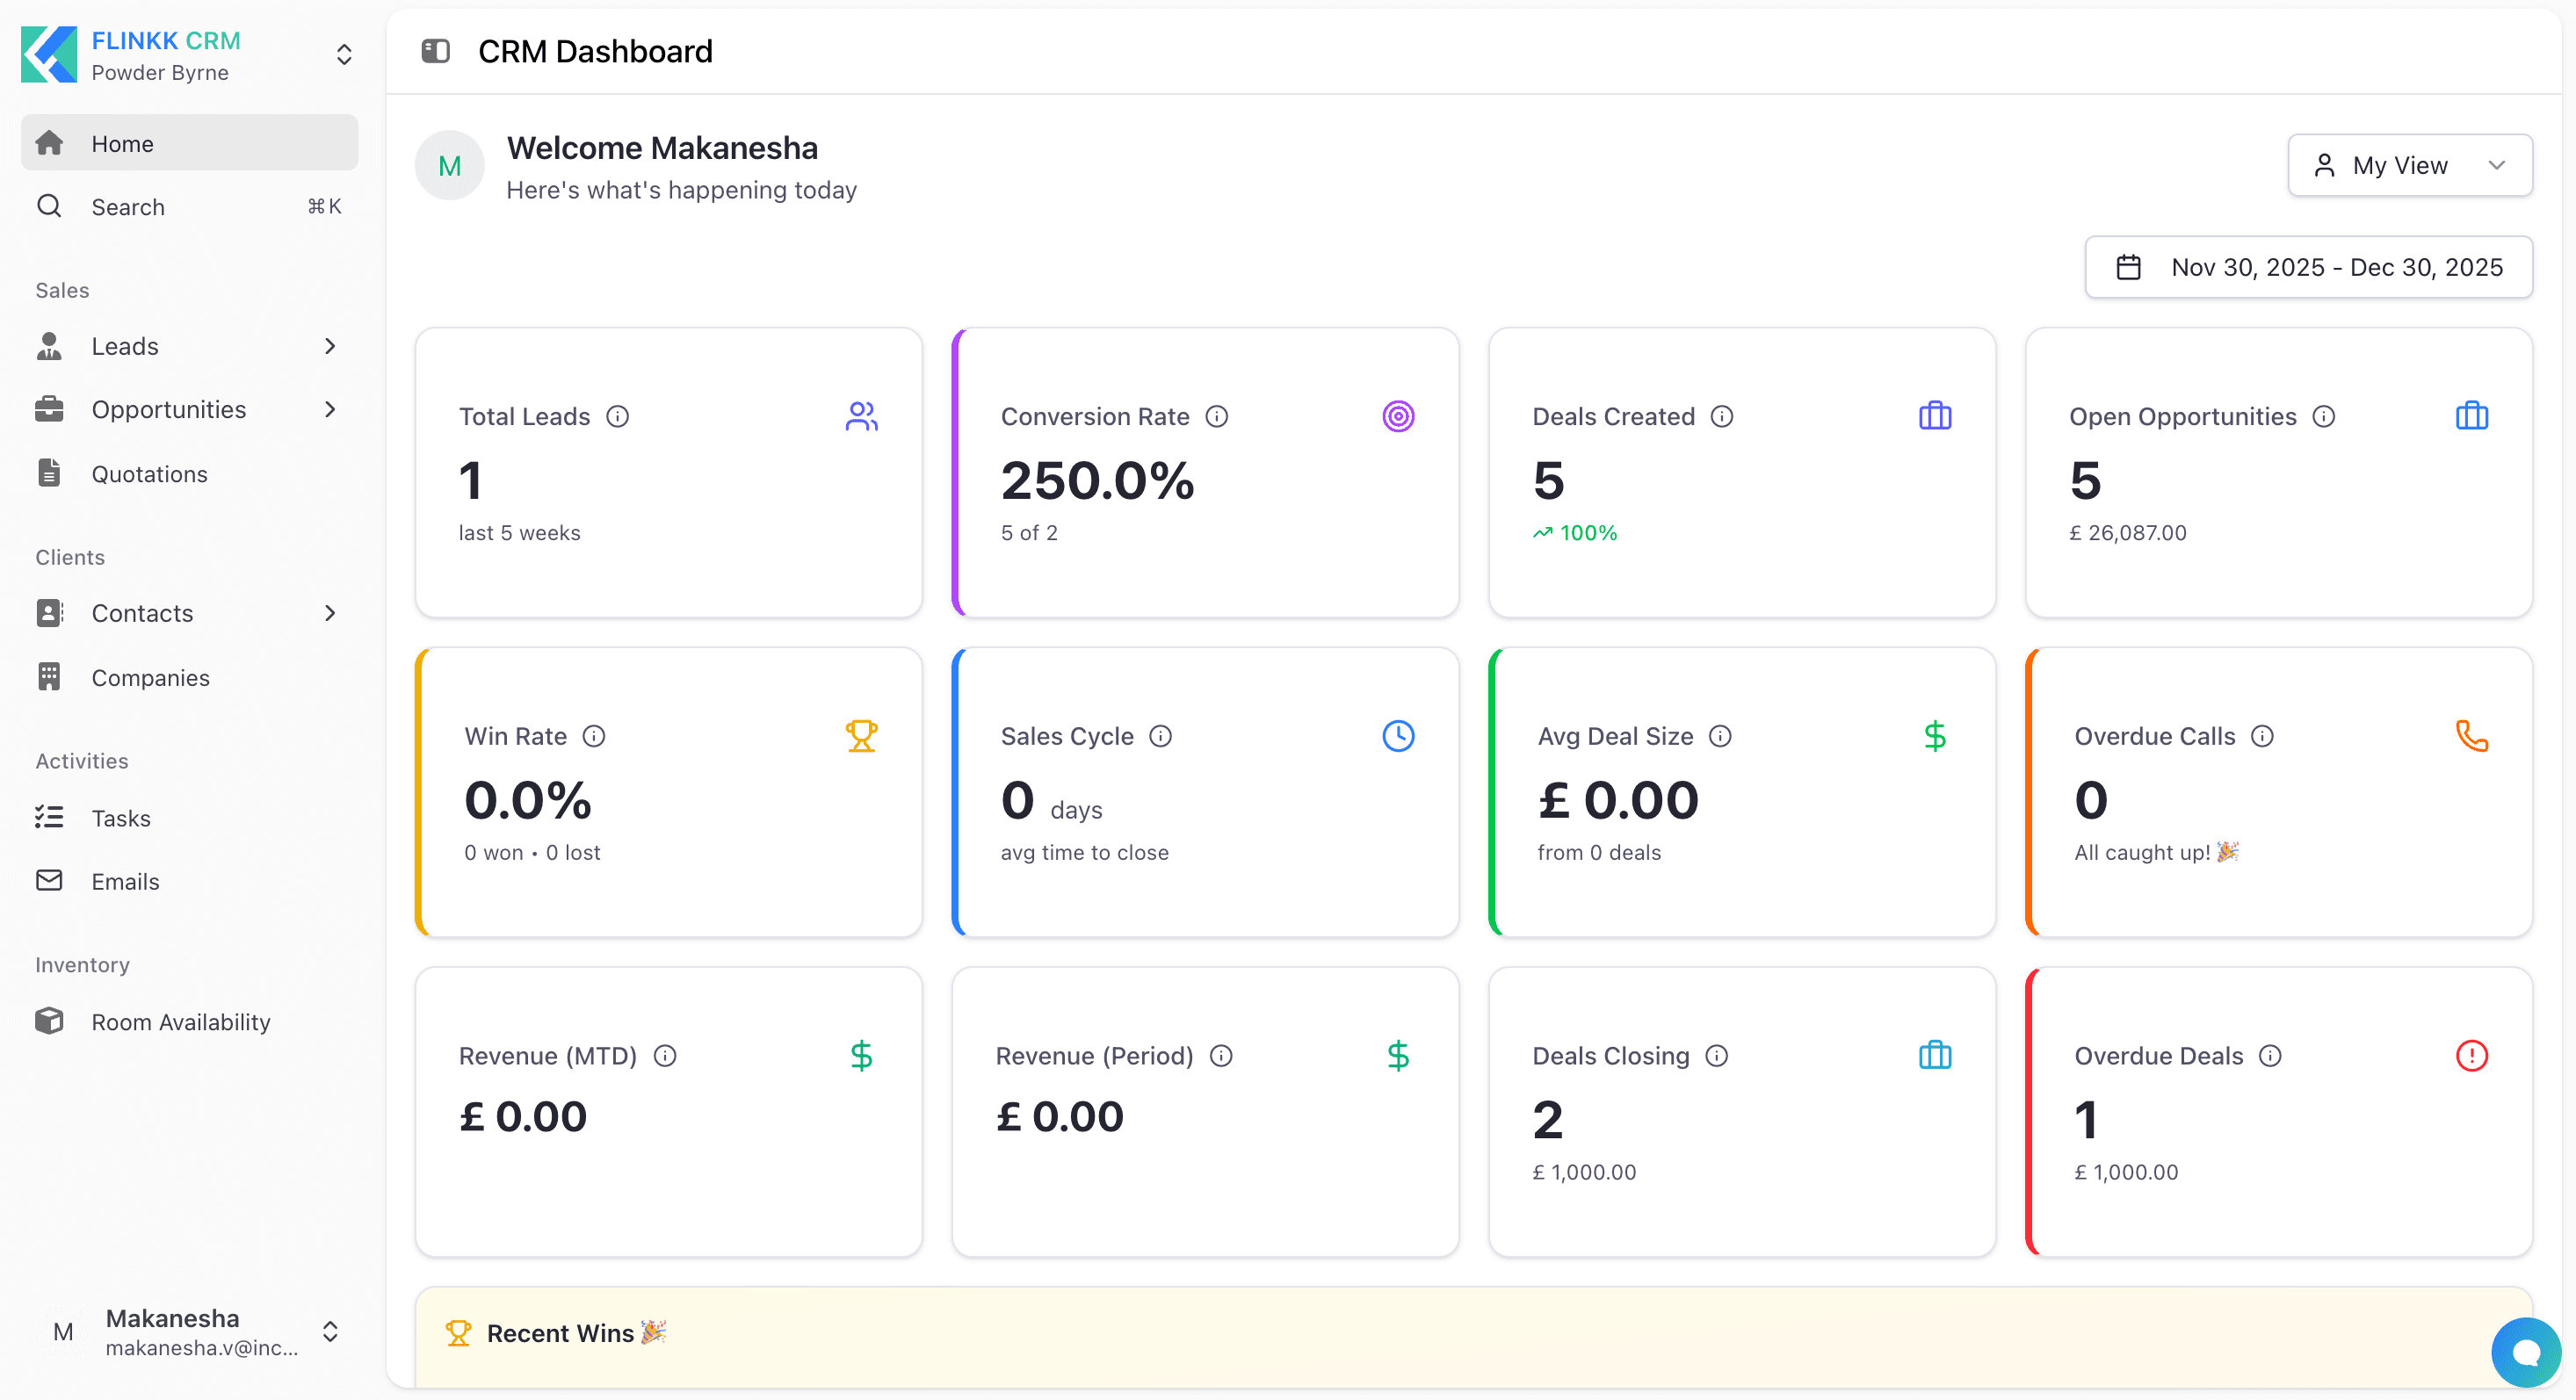
Task: Show info for Overdue Deals
Action: pyautogui.click(x=2271, y=1056)
